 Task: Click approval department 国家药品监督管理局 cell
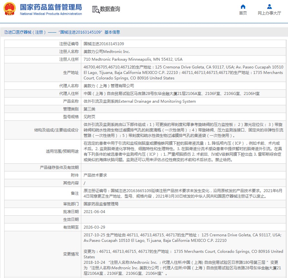click(x=101, y=204)
